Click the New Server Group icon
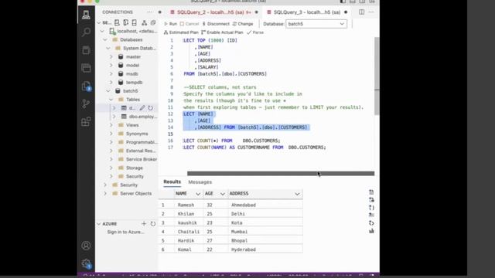 [x=125, y=22]
